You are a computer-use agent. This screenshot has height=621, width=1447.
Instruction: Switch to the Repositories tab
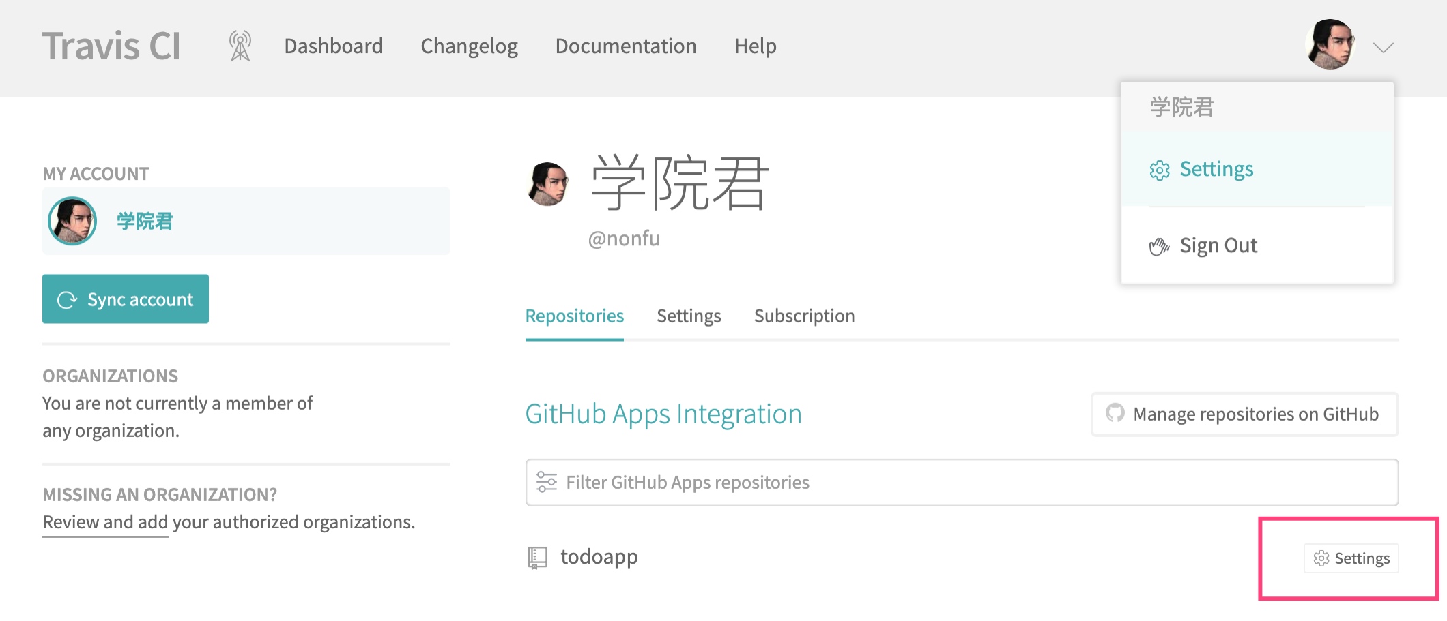pos(575,316)
